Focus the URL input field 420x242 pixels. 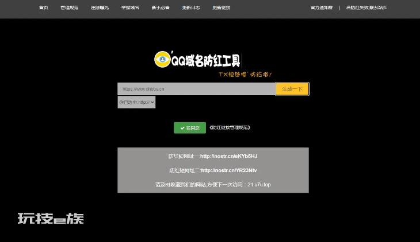(x=196, y=89)
